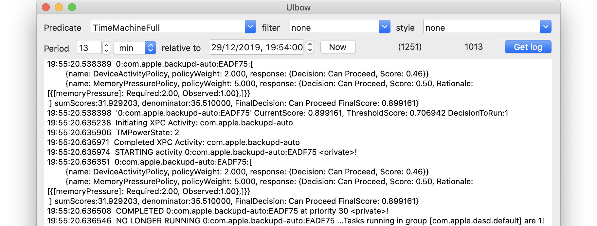Click the Get log button

[528, 47]
